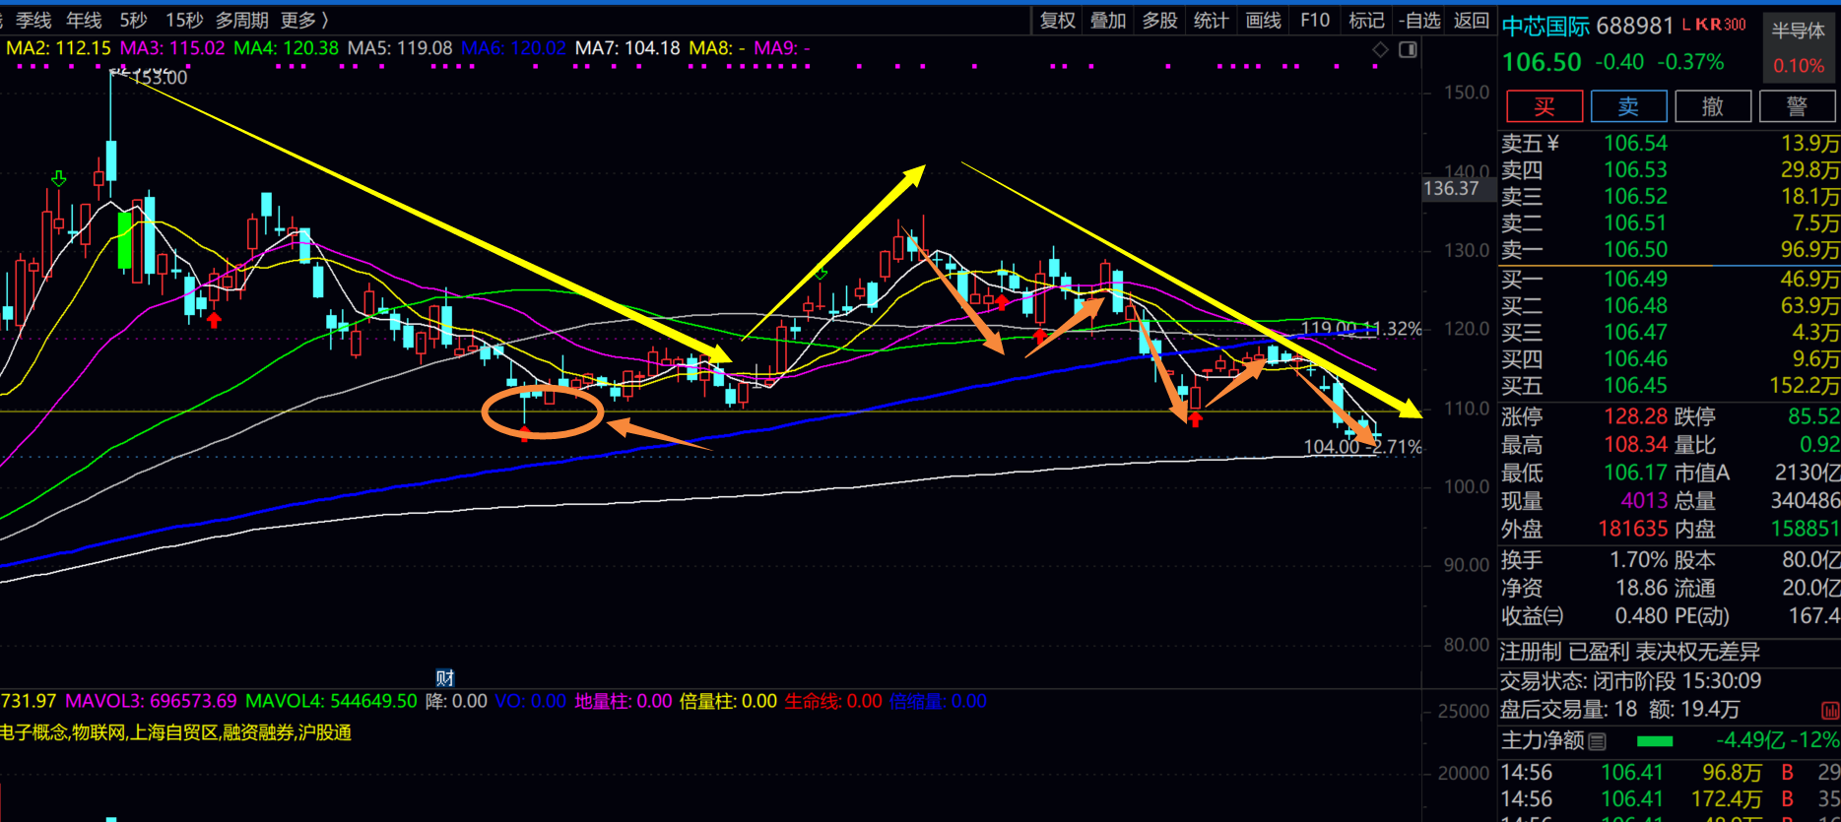Click the green down-arrow marker near chart top-left
The image size is (1841, 822).
point(59,178)
